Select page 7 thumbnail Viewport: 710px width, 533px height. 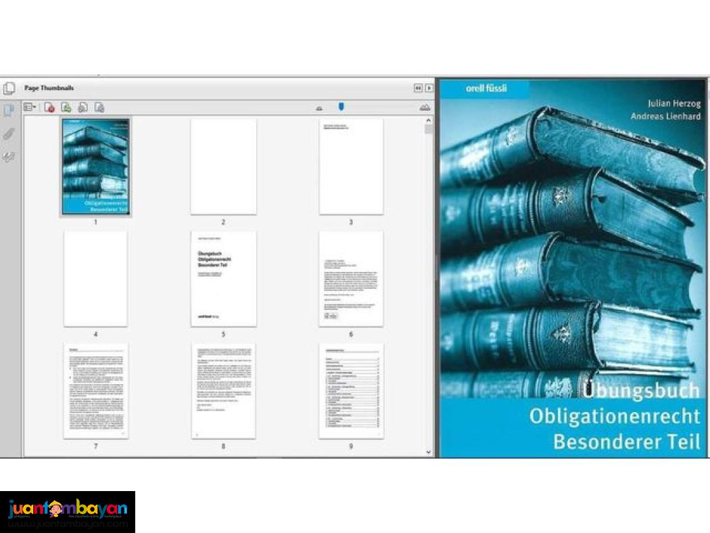click(x=95, y=391)
